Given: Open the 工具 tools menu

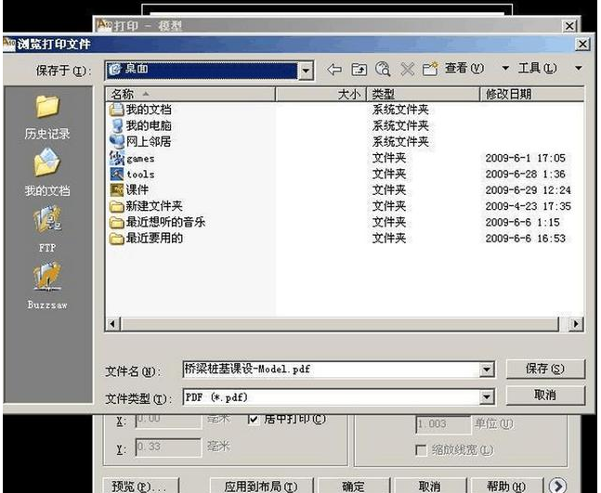Looking at the screenshot, I should pyautogui.click(x=536, y=70).
